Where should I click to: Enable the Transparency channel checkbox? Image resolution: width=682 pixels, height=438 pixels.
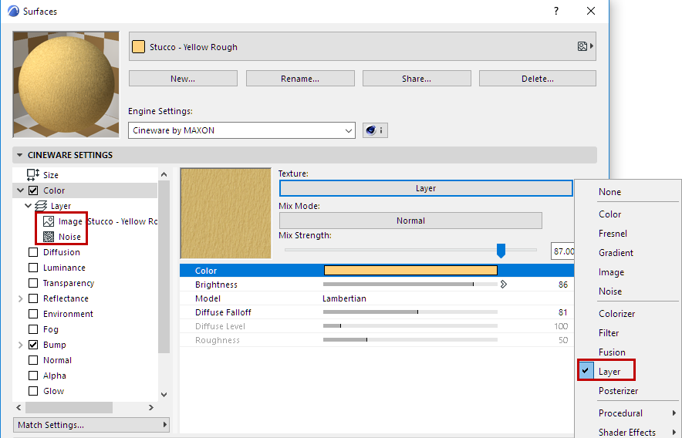pos(33,283)
